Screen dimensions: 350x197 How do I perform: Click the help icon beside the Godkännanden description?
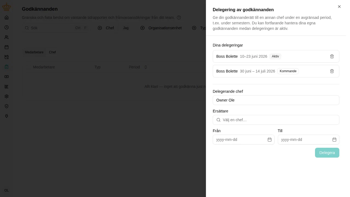click(179, 18)
